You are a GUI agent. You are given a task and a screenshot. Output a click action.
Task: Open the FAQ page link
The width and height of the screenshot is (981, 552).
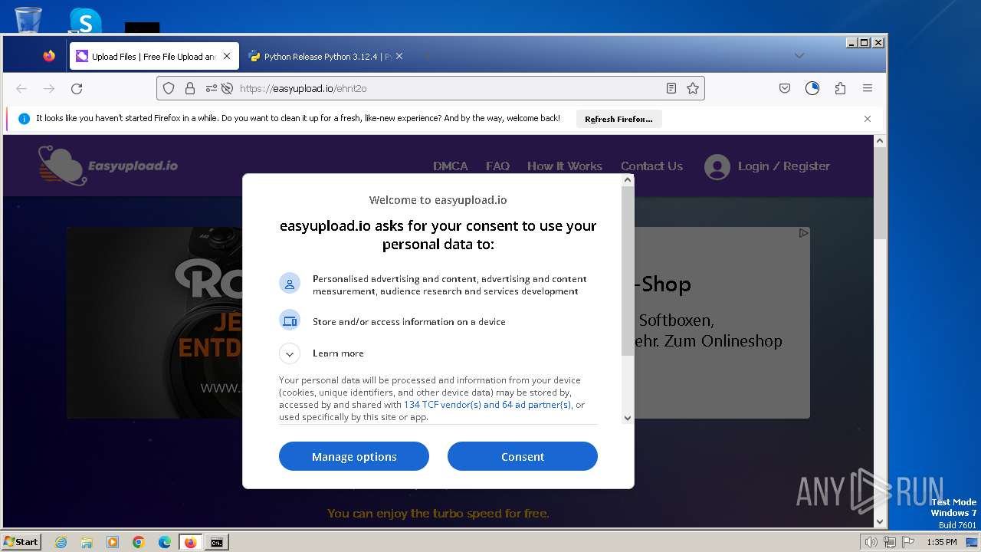[x=497, y=166]
